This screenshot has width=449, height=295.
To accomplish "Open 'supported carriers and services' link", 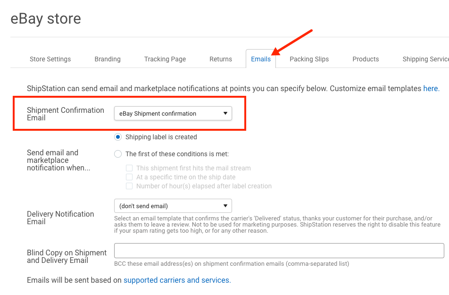I will click(x=177, y=280).
